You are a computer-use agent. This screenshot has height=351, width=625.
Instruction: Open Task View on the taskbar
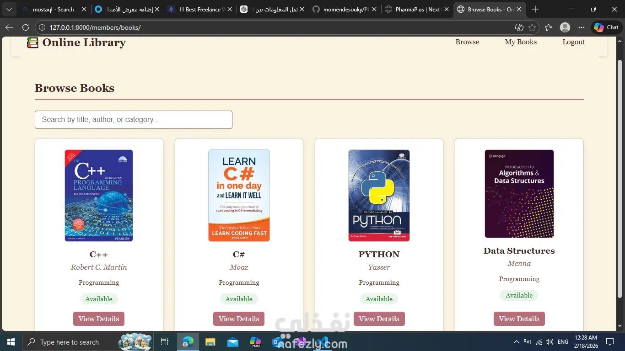click(165, 342)
